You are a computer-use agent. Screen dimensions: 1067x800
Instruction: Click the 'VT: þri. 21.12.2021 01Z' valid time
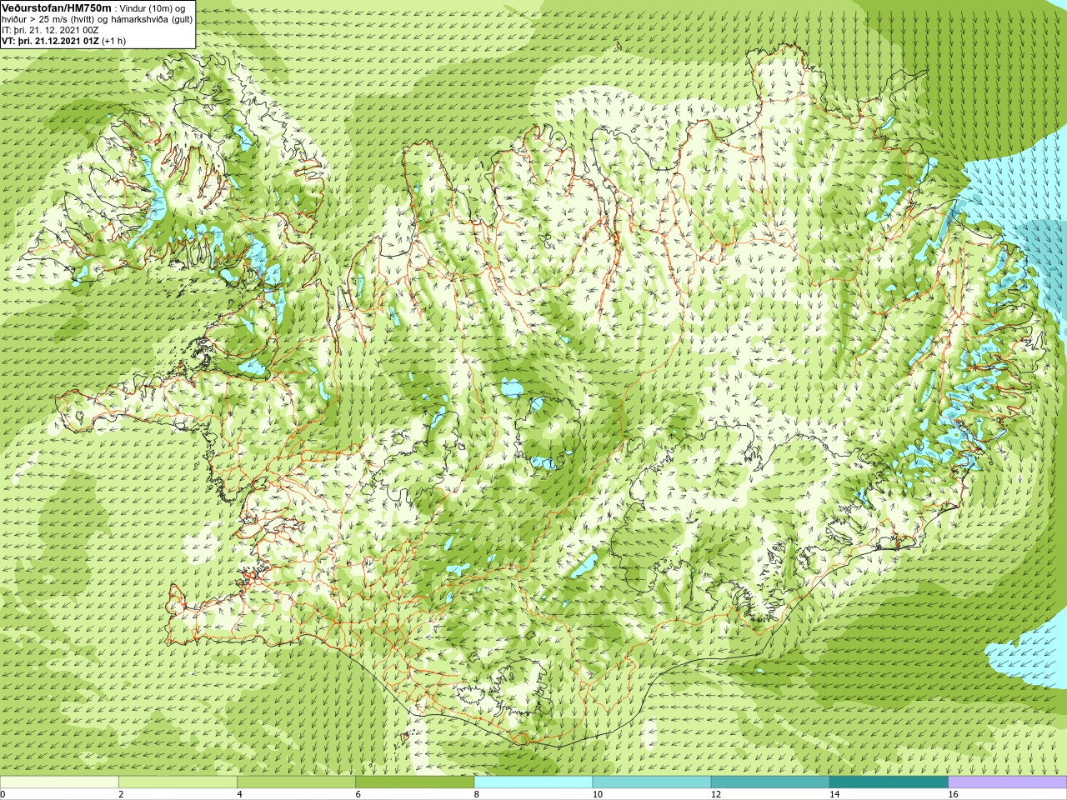[x=50, y=41]
